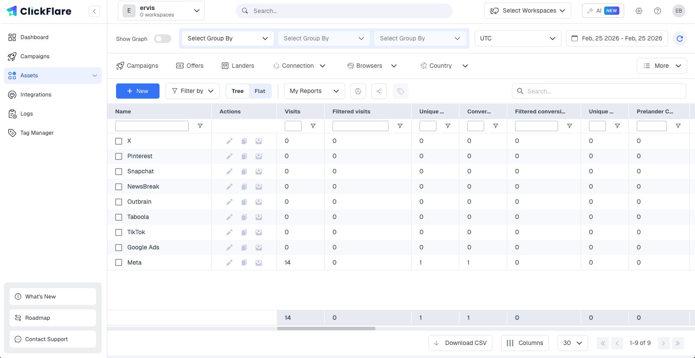The height and width of the screenshot is (358, 695).
Task: Click the Download CSV button
Action: tap(460, 343)
